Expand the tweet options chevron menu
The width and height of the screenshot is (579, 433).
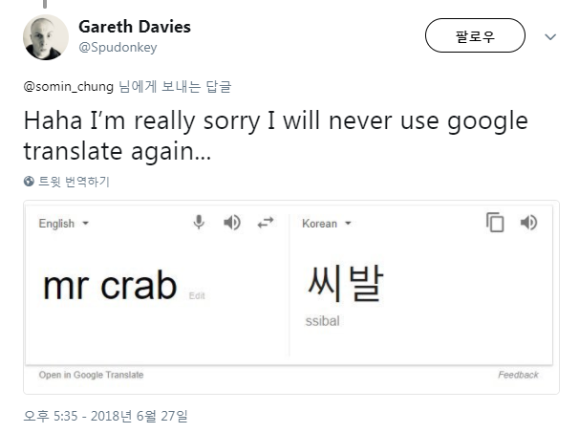549,36
